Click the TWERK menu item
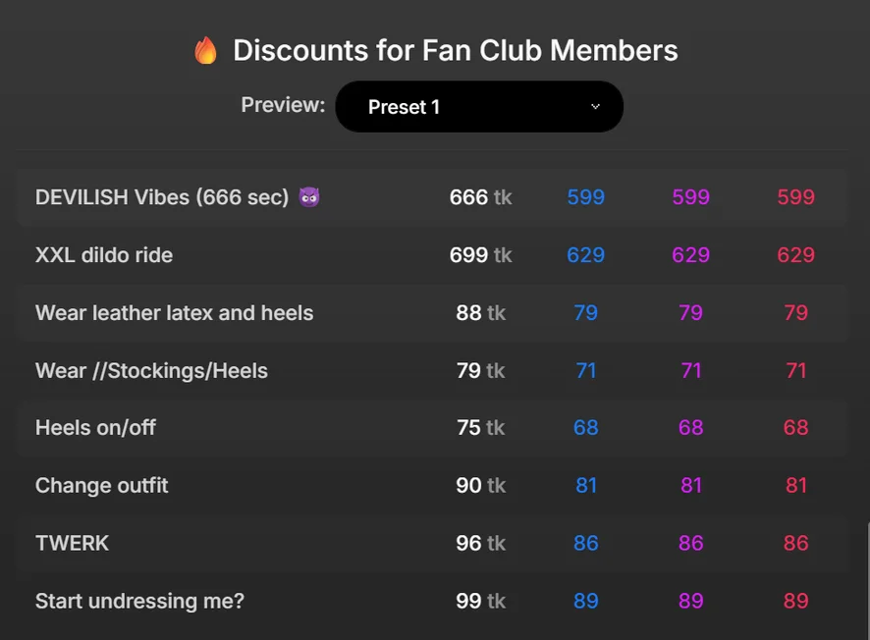The width and height of the screenshot is (870, 640). (x=72, y=543)
